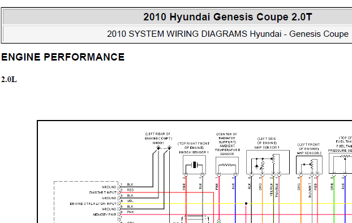Click the 'BLK' wire label at pin 1

tap(130, 185)
